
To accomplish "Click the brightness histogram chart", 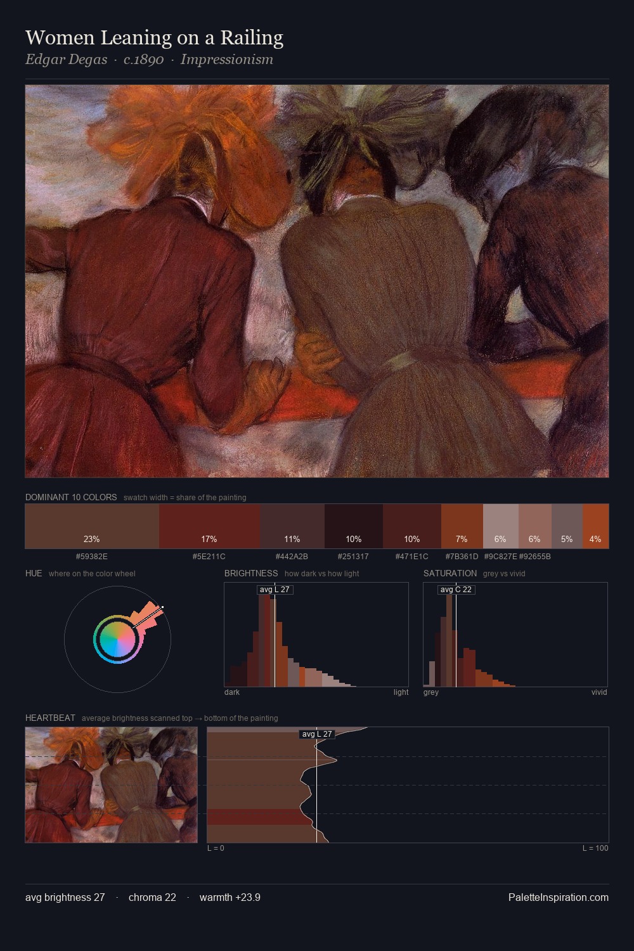I will (x=316, y=635).
